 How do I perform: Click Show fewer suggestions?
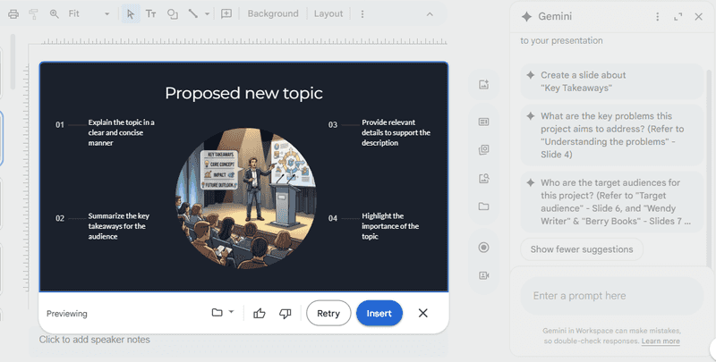click(581, 249)
